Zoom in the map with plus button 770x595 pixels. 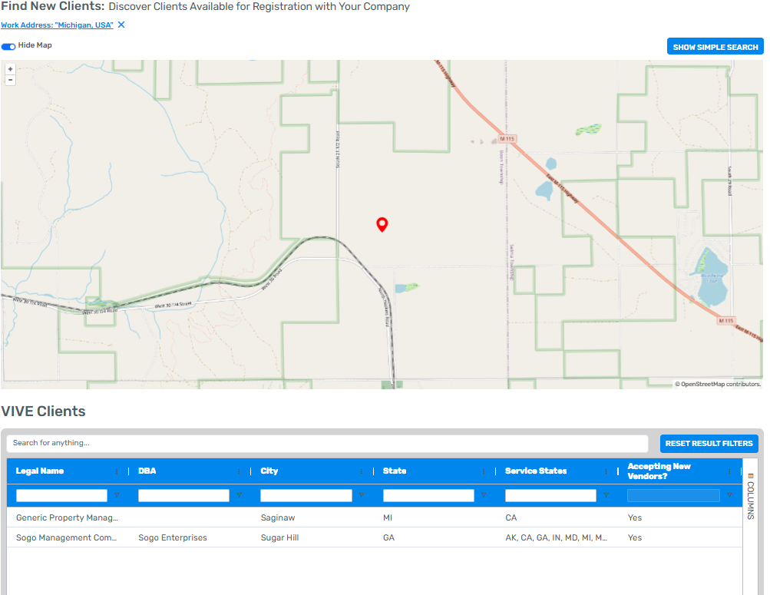tap(10, 69)
